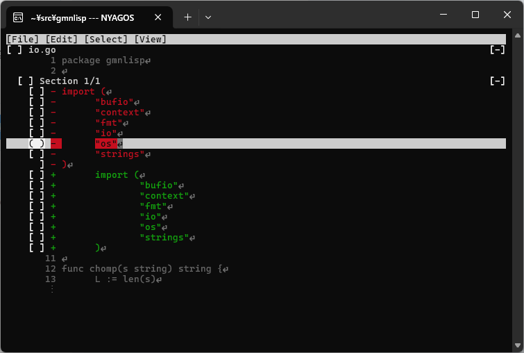Toggle the io.go file checkbox

[15, 50]
